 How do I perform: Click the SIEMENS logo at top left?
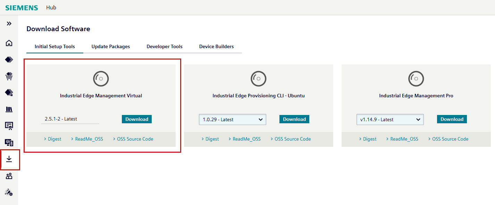click(22, 7)
